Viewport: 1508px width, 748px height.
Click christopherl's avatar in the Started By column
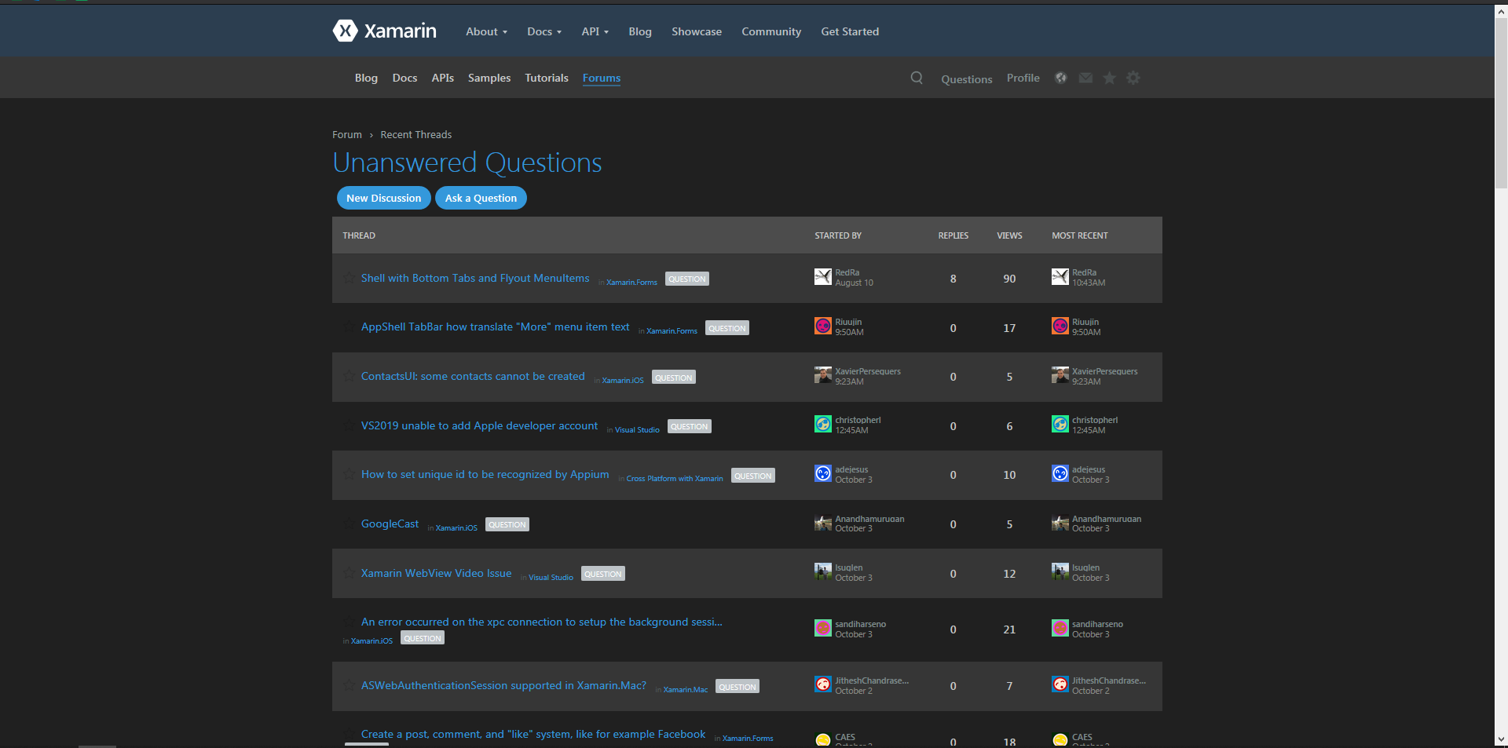click(823, 424)
